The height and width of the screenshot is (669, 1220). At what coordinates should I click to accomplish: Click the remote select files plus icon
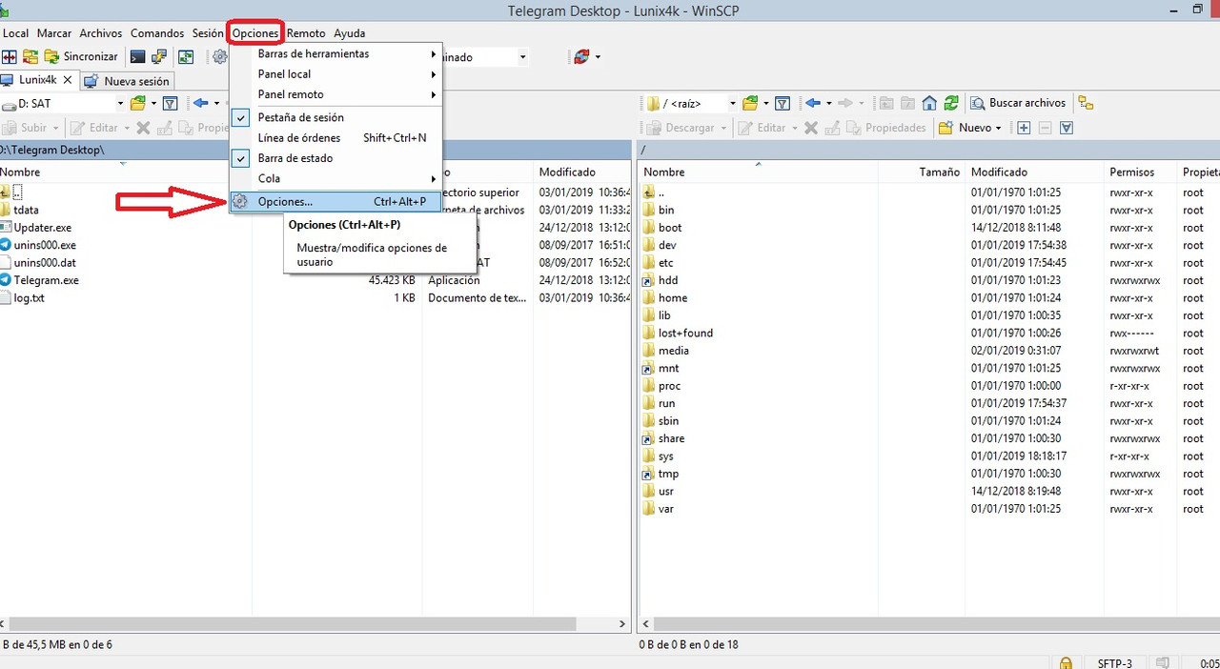(1024, 128)
